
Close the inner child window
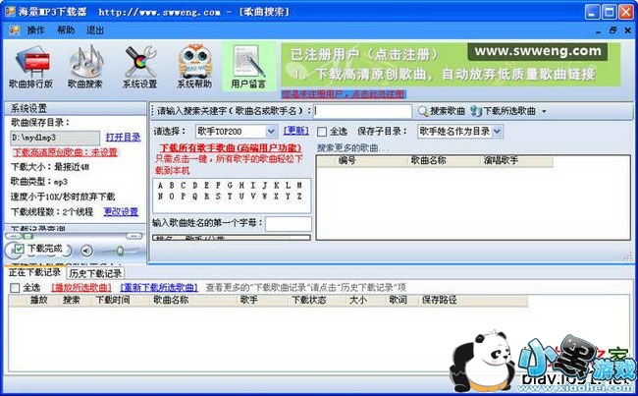coord(627,30)
